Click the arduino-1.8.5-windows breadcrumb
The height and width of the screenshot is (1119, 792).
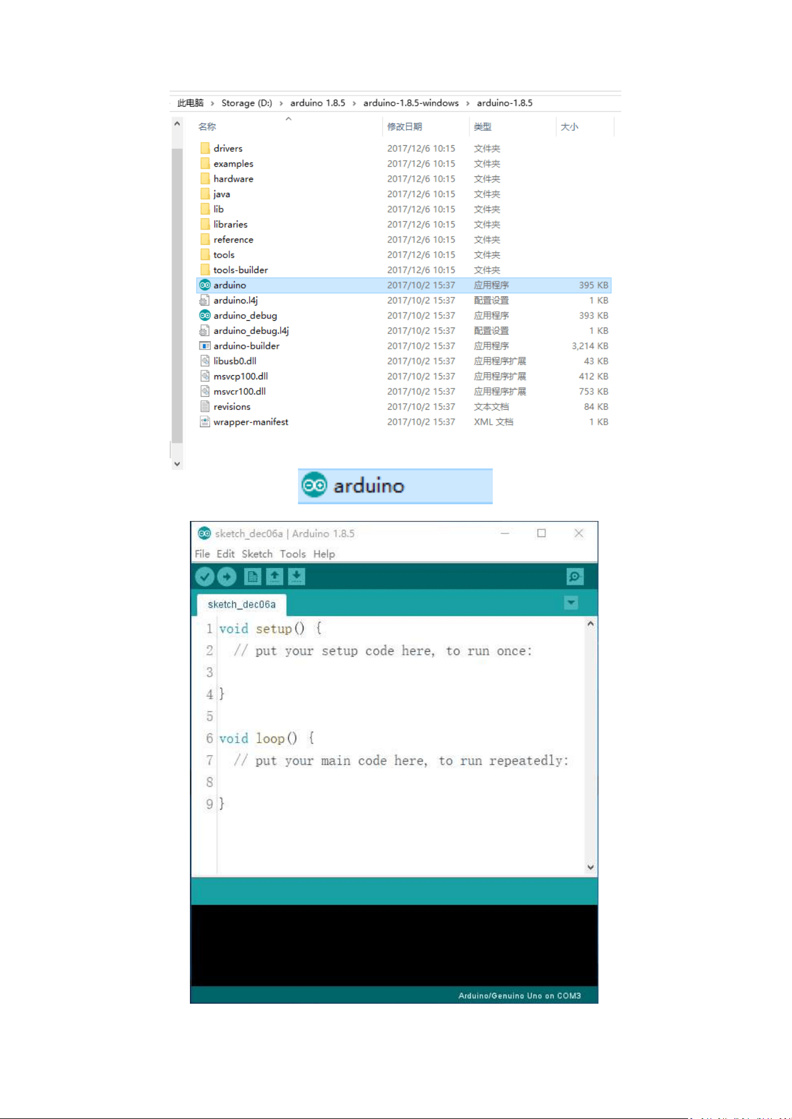click(411, 103)
